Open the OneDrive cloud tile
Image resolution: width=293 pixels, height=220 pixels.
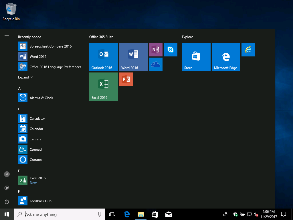pos(156,64)
